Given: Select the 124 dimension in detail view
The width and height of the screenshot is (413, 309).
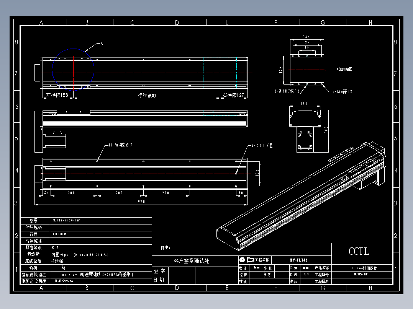Looking at the screenshot, I should (x=306, y=42).
